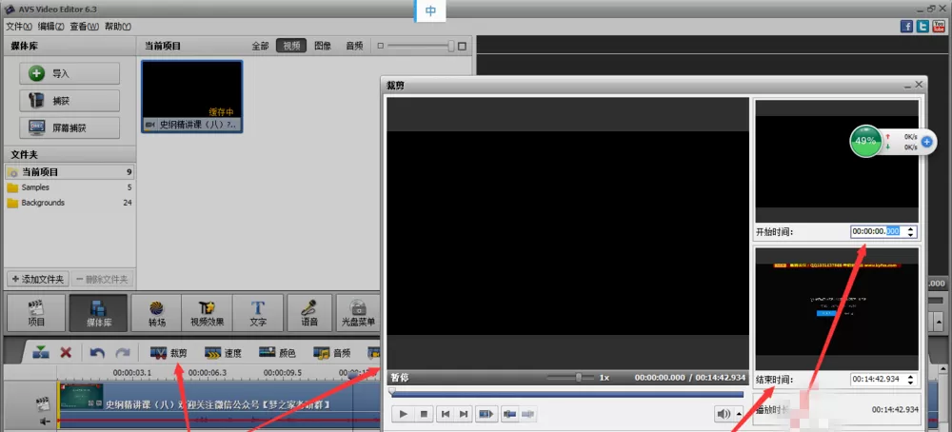Adjust the playback speed 1x slider
Image resolution: width=952 pixels, height=432 pixels.
pos(578,378)
